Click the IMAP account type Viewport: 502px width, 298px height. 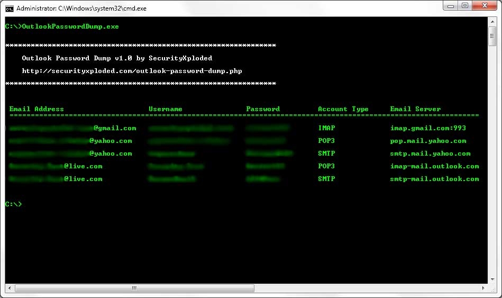[x=326, y=128]
